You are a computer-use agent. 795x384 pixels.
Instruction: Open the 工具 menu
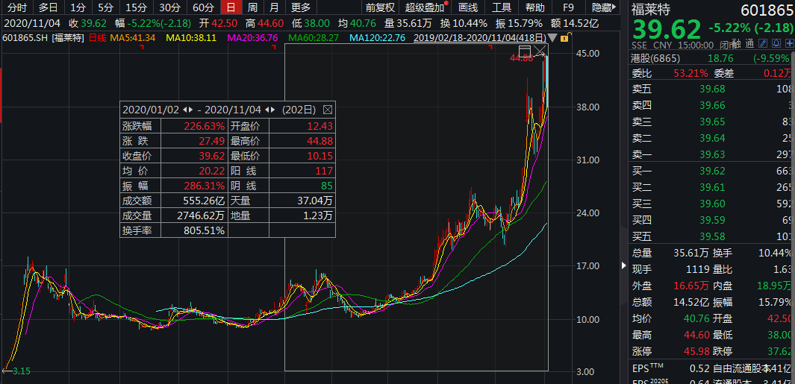[x=502, y=7]
